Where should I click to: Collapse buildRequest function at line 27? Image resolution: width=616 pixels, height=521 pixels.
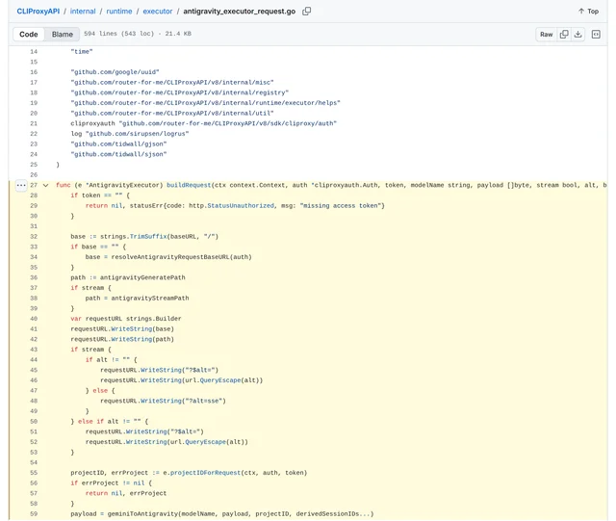[46, 185]
